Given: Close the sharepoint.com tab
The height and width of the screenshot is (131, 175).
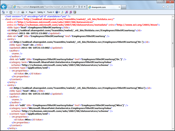Looking at the screenshot, I should click(x=119, y=7).
